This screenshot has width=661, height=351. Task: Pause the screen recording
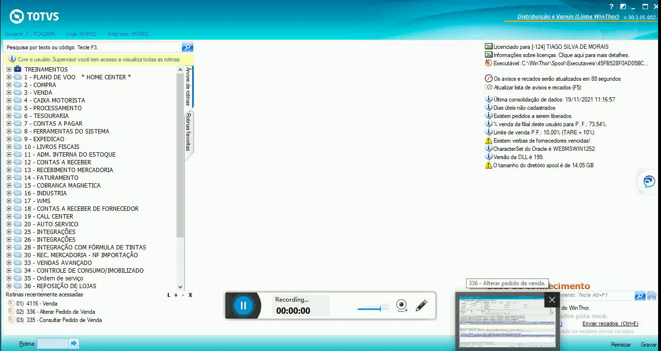pos(243,306)
